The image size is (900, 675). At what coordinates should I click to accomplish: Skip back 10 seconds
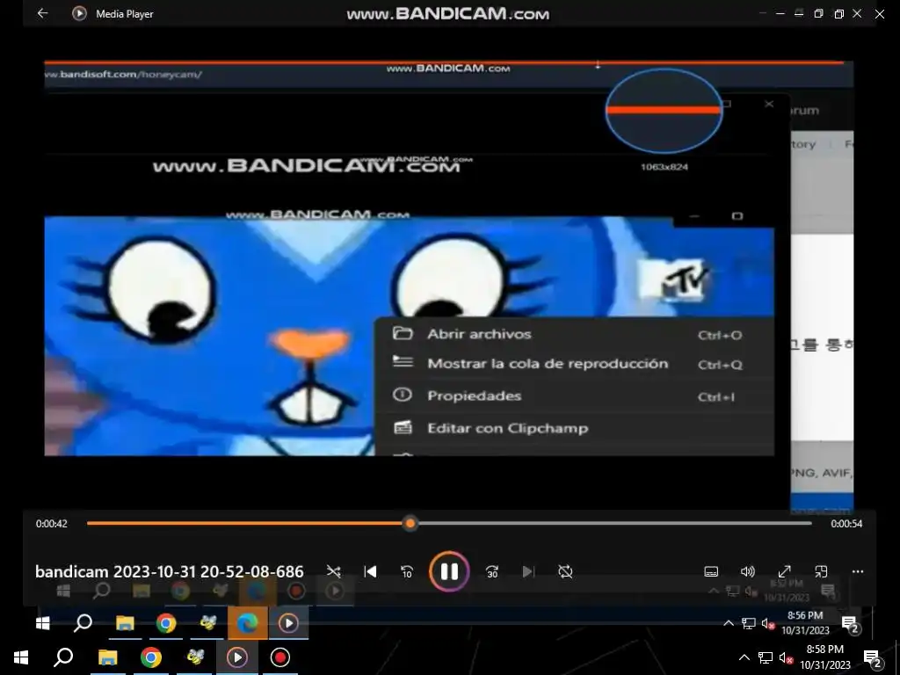(407, 571)
